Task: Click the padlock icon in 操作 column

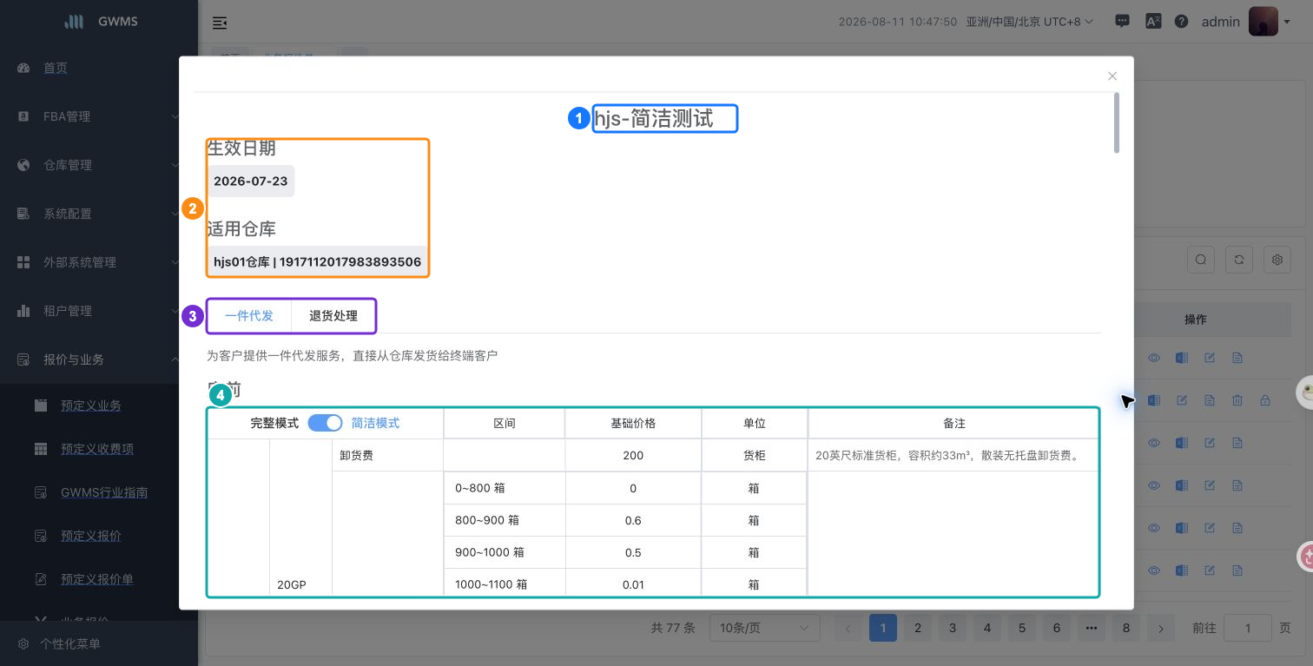Action: pos(1265,400)
